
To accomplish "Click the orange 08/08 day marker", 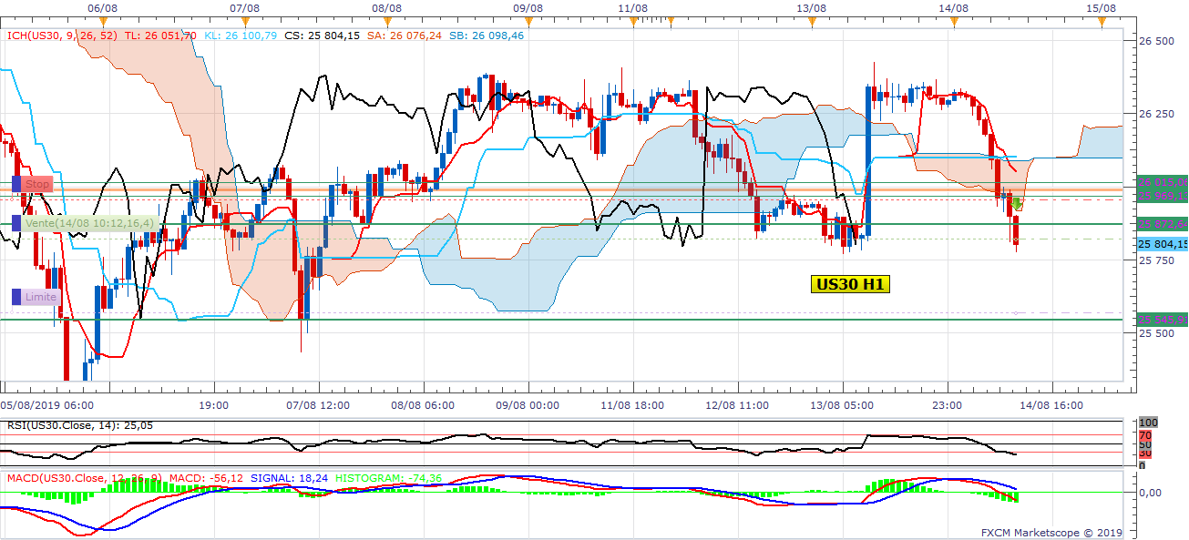I will (x=387, y=21).
